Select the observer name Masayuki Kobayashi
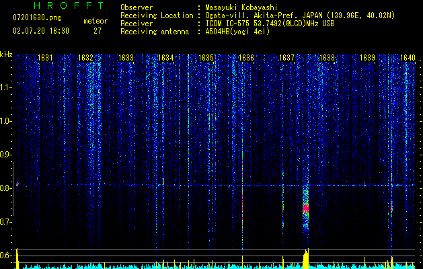Image resolution: width=423 pixels, height=269 pixels. tap(241, 7)
